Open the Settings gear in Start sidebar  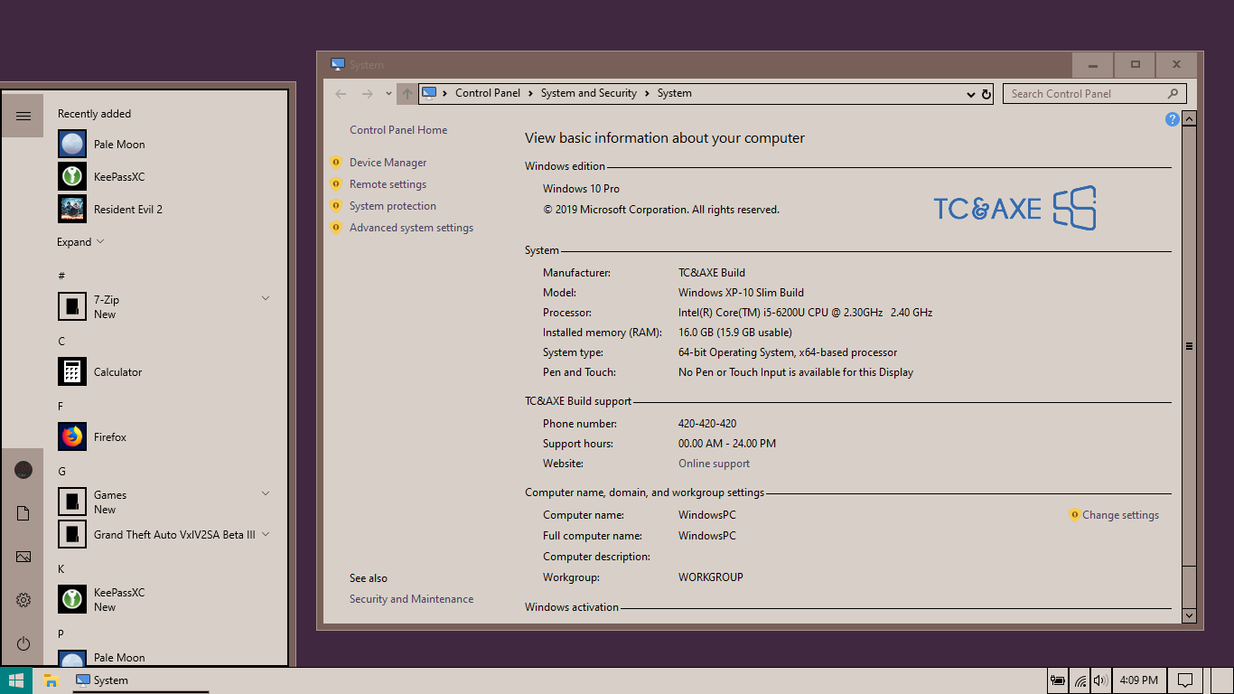23,600
